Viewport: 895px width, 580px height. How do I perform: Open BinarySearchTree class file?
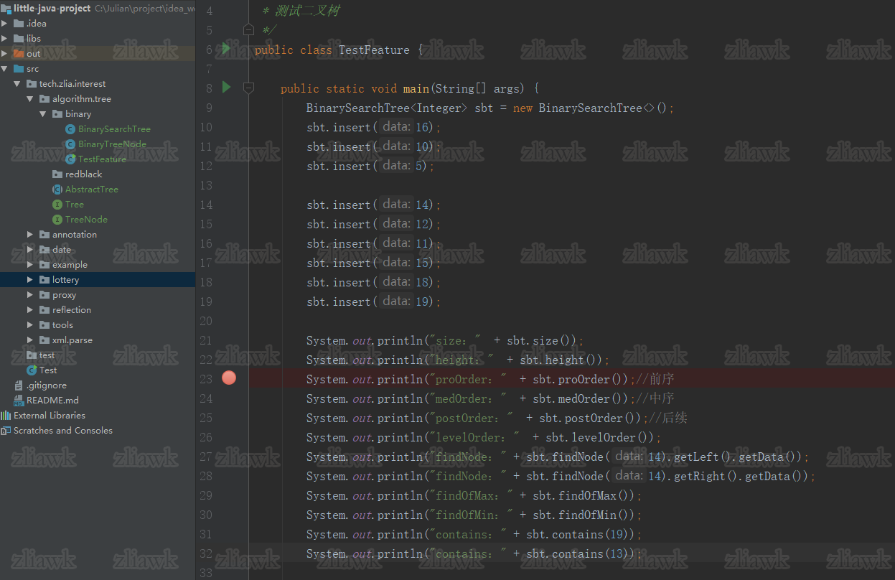point(114,129)
